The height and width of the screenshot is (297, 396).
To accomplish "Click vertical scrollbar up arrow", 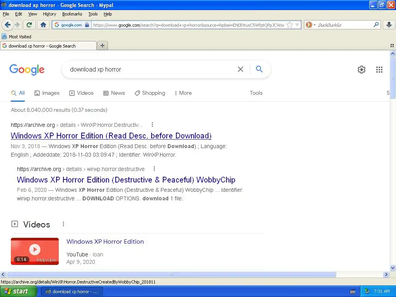I will (x=393, y=53).
